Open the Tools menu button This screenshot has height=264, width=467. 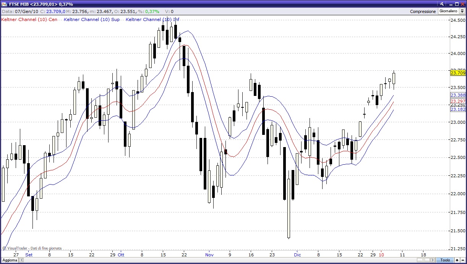point(445,260)
